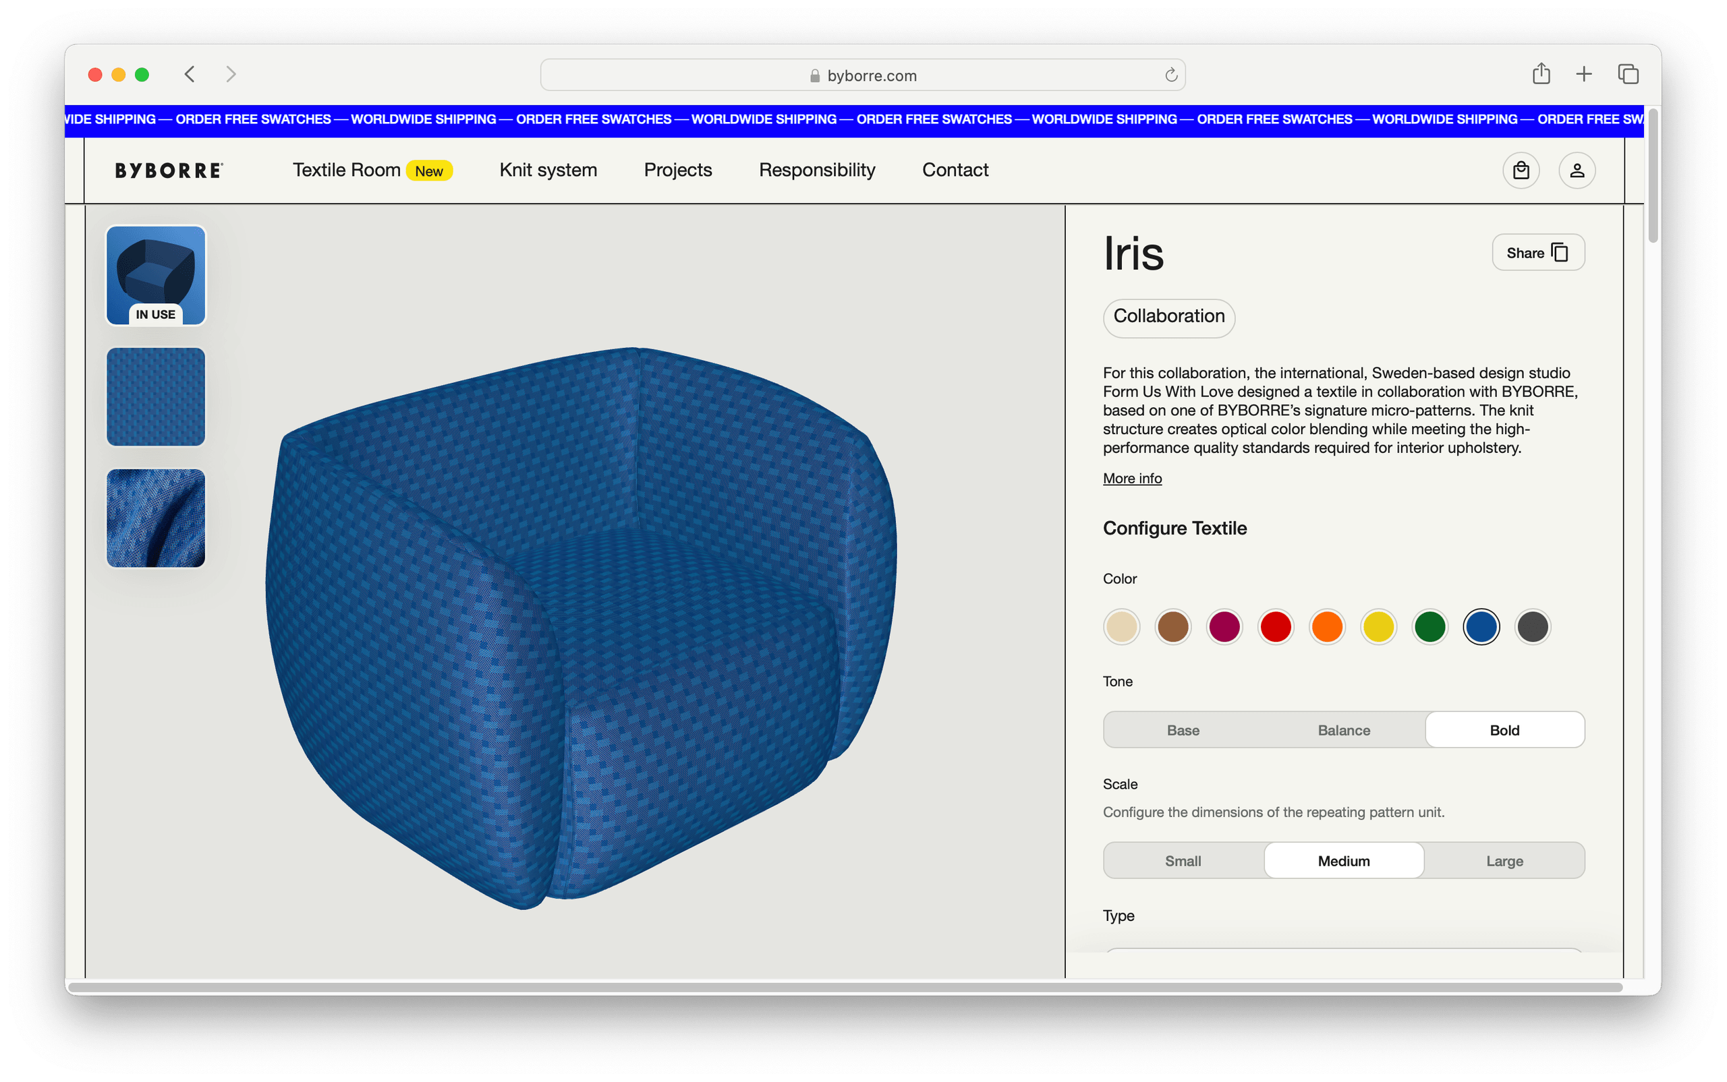Screen dimensions: 1727x1082
Task: Choose the orange color swatch
Action: pyautogui.click(x=1327, y=627)
